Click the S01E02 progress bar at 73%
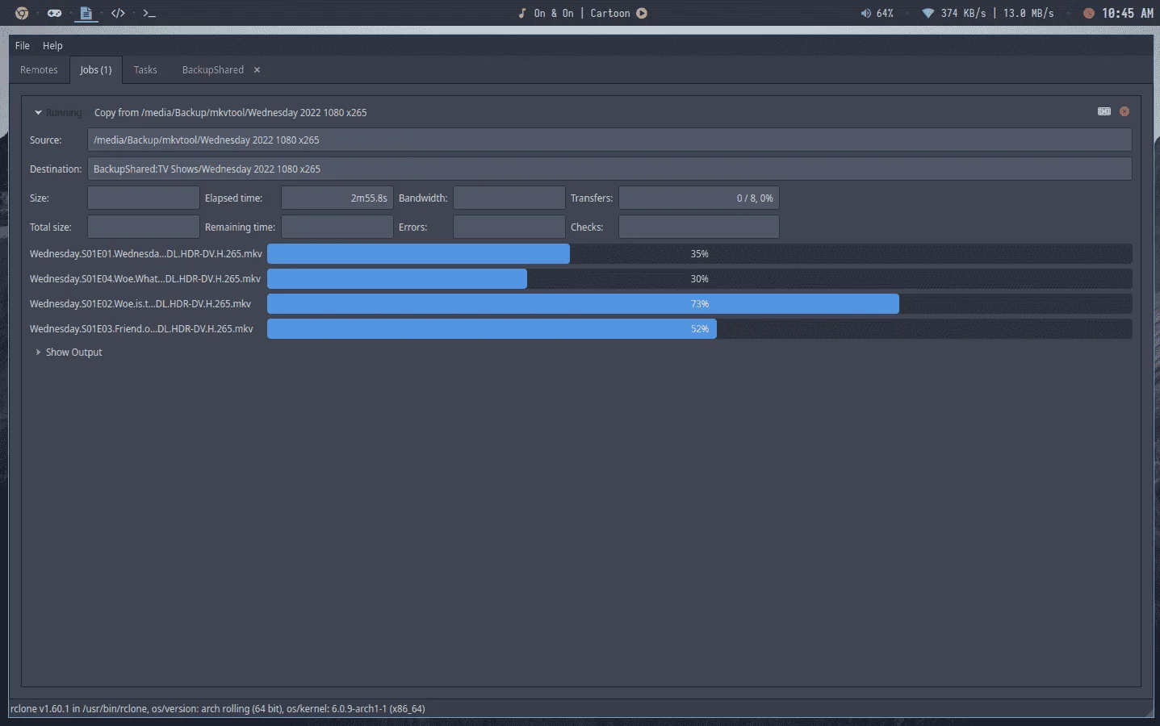The image size is (1160, 726). coord(699,304)
